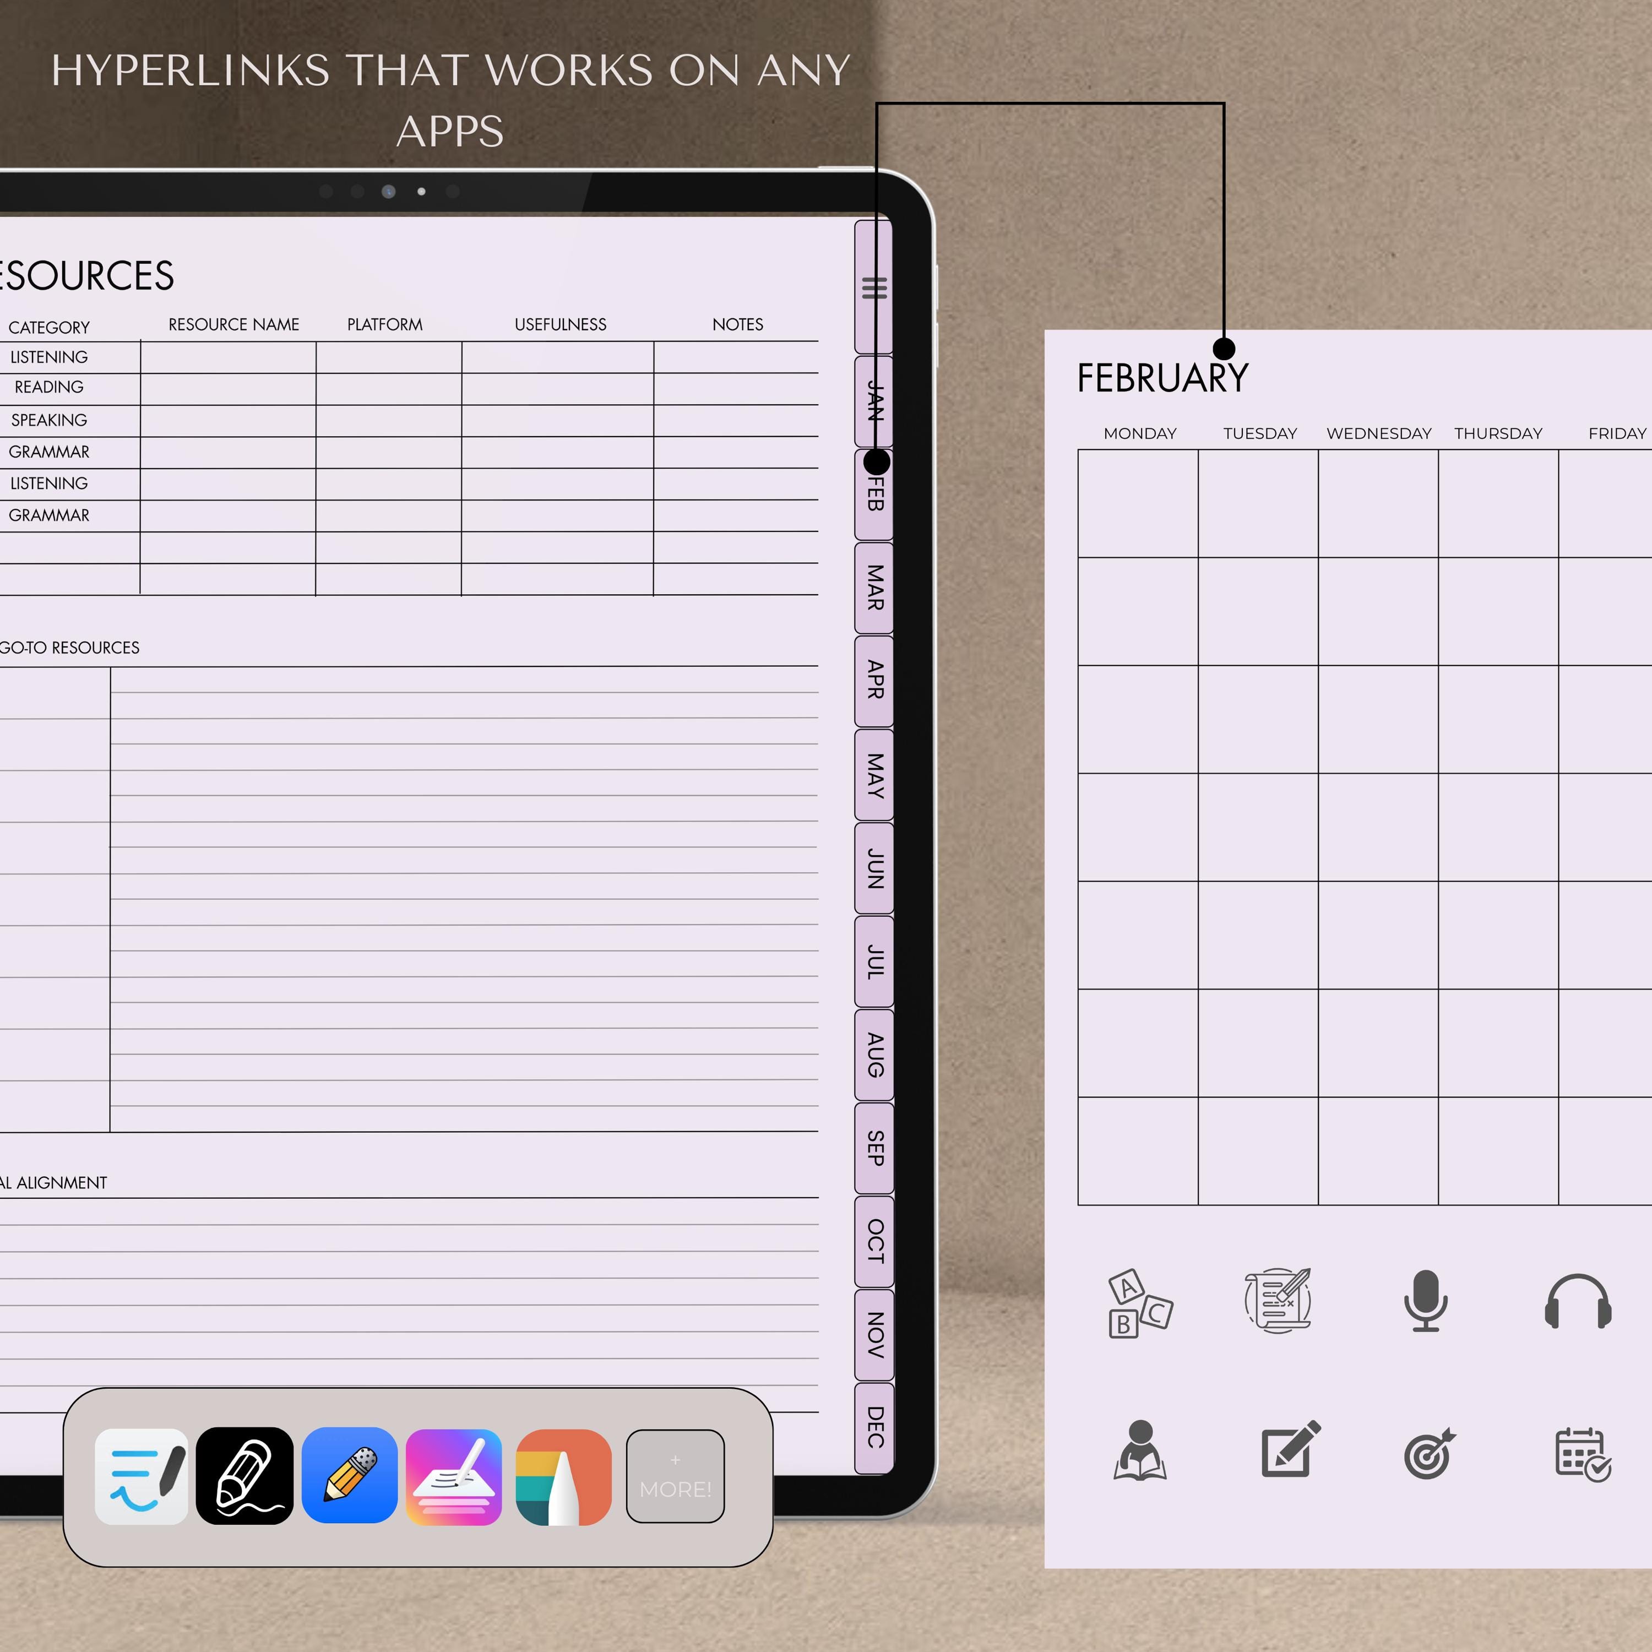The height and width of the screenshot is (1652, 1652).
Task: Click the microphone speaking icon
Action: (1426, 1301)
